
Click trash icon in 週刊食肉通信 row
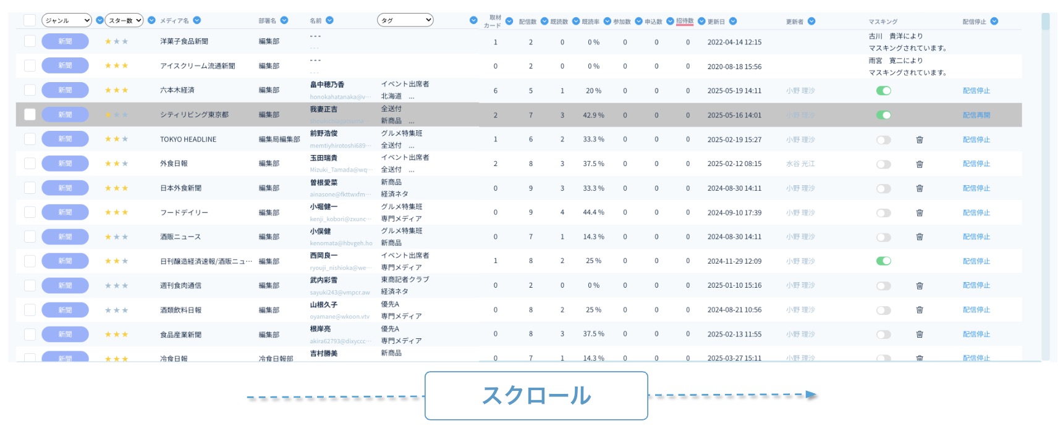(920, 286)
